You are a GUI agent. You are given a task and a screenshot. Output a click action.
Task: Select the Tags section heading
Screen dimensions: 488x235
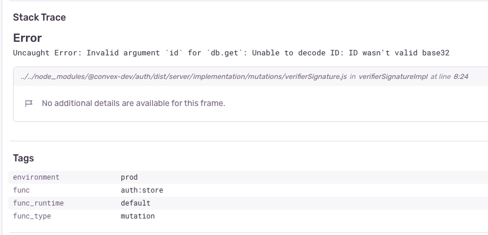coord(24,158)
